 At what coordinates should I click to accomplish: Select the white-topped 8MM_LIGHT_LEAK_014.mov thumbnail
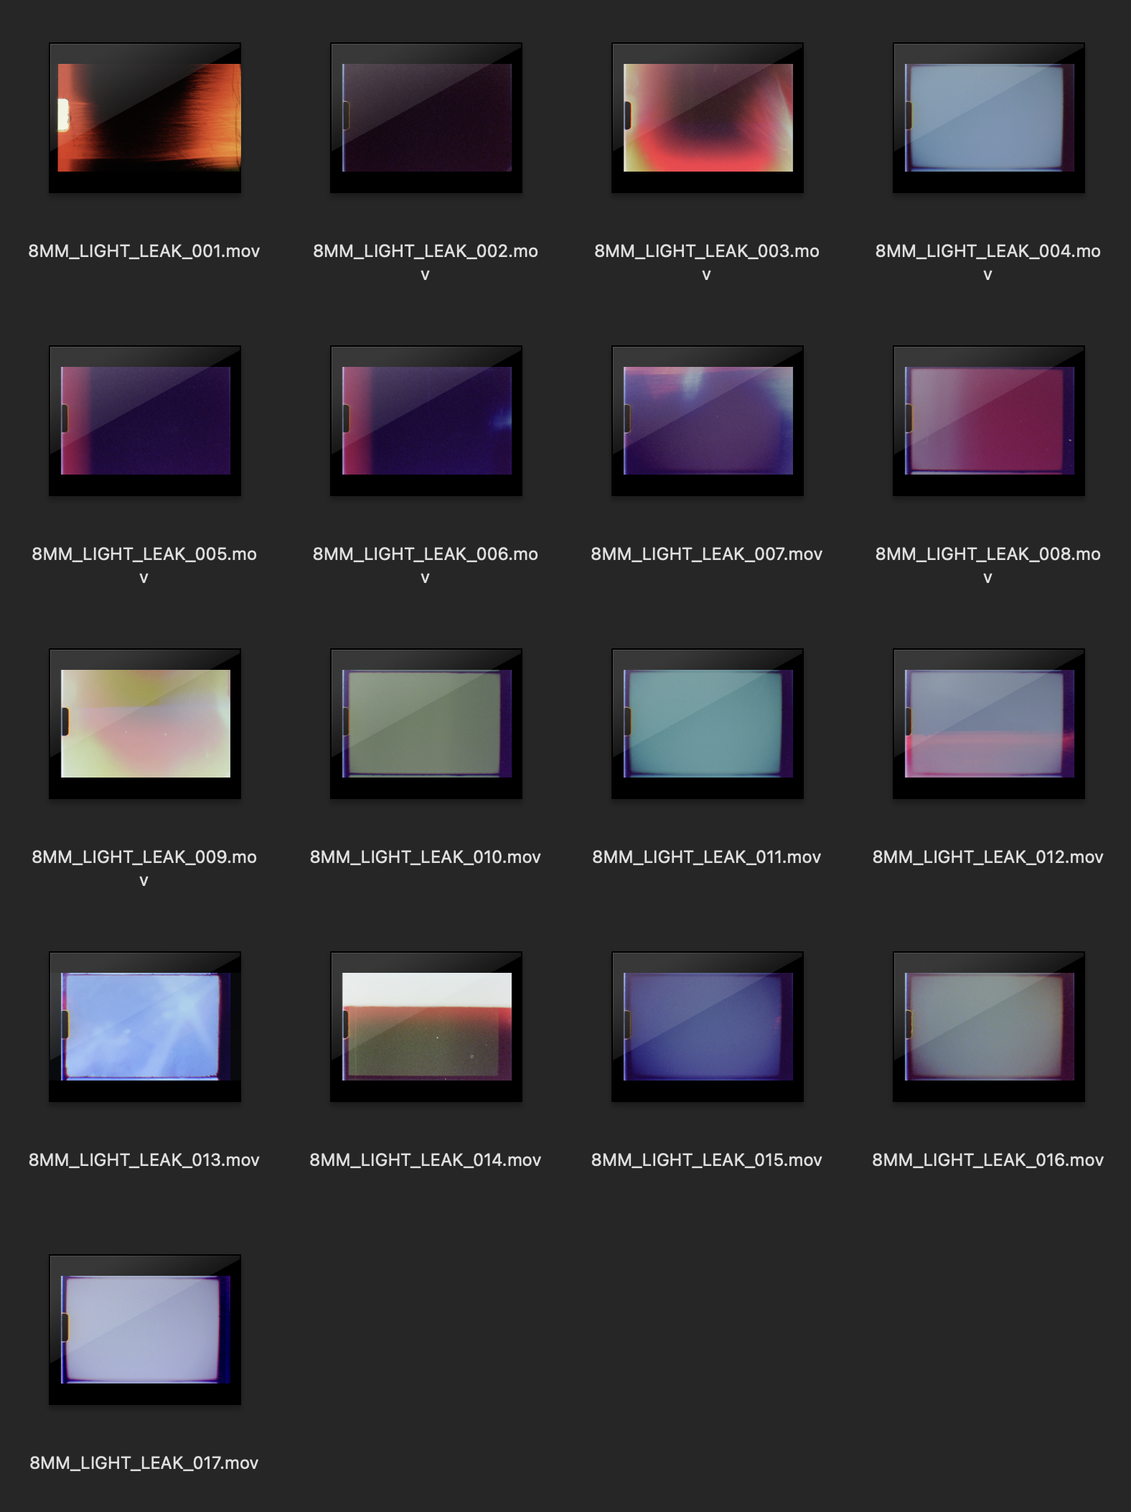pos(426,1027)
